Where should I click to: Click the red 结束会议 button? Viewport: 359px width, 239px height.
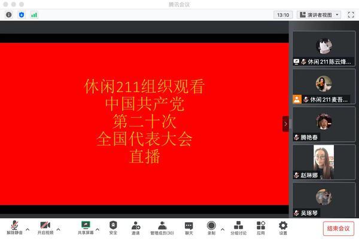pos(339,228)
